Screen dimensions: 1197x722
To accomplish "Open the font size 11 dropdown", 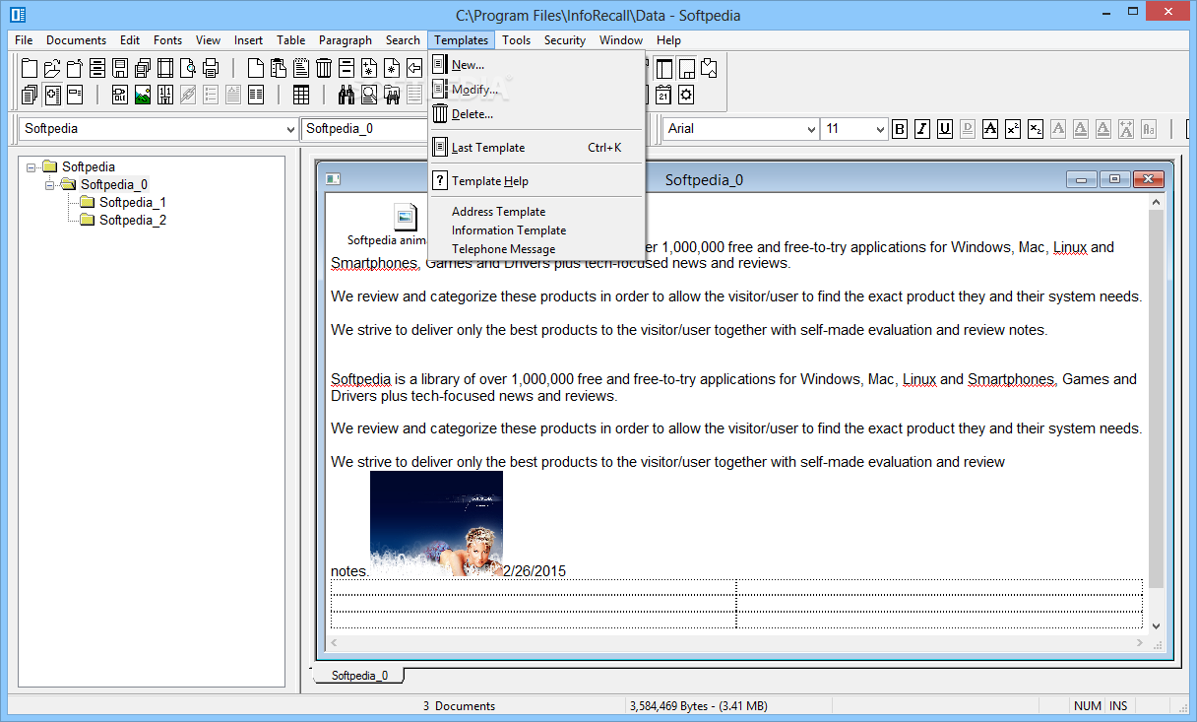I will 880,129.
